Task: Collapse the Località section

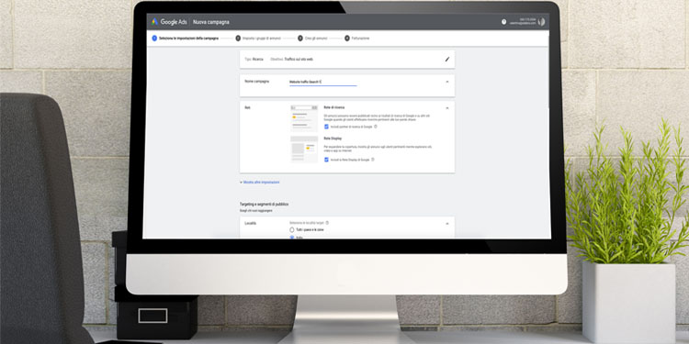Action: [x=447, y=224]
